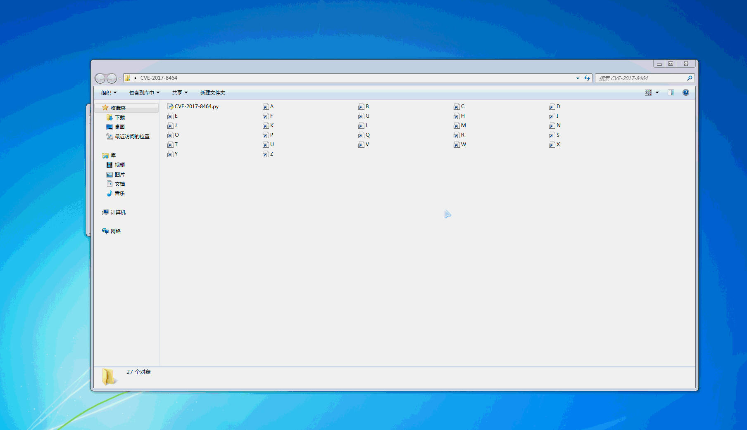Viewport: 747px width, 430px height.
Task: Select shortcut file Z
Action: point(268,154)
